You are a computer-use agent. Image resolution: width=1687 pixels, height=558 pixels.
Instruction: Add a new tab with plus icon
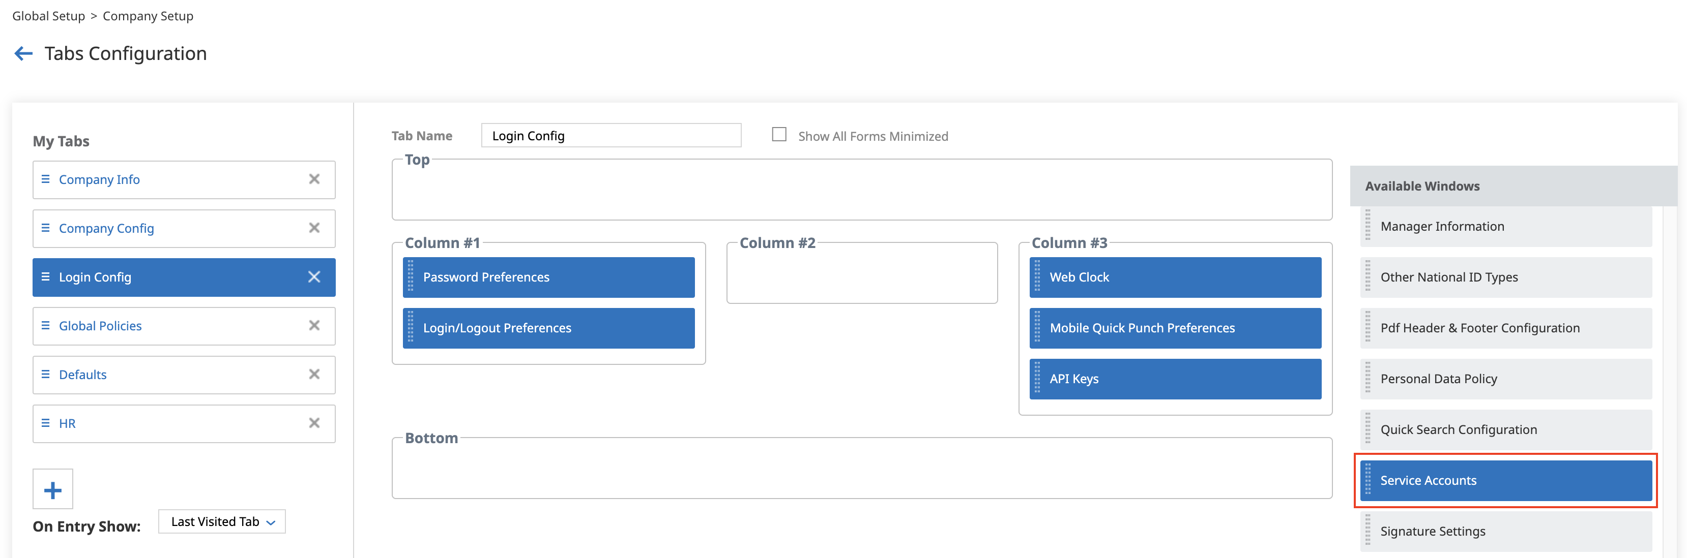click(x=52, y=489)
